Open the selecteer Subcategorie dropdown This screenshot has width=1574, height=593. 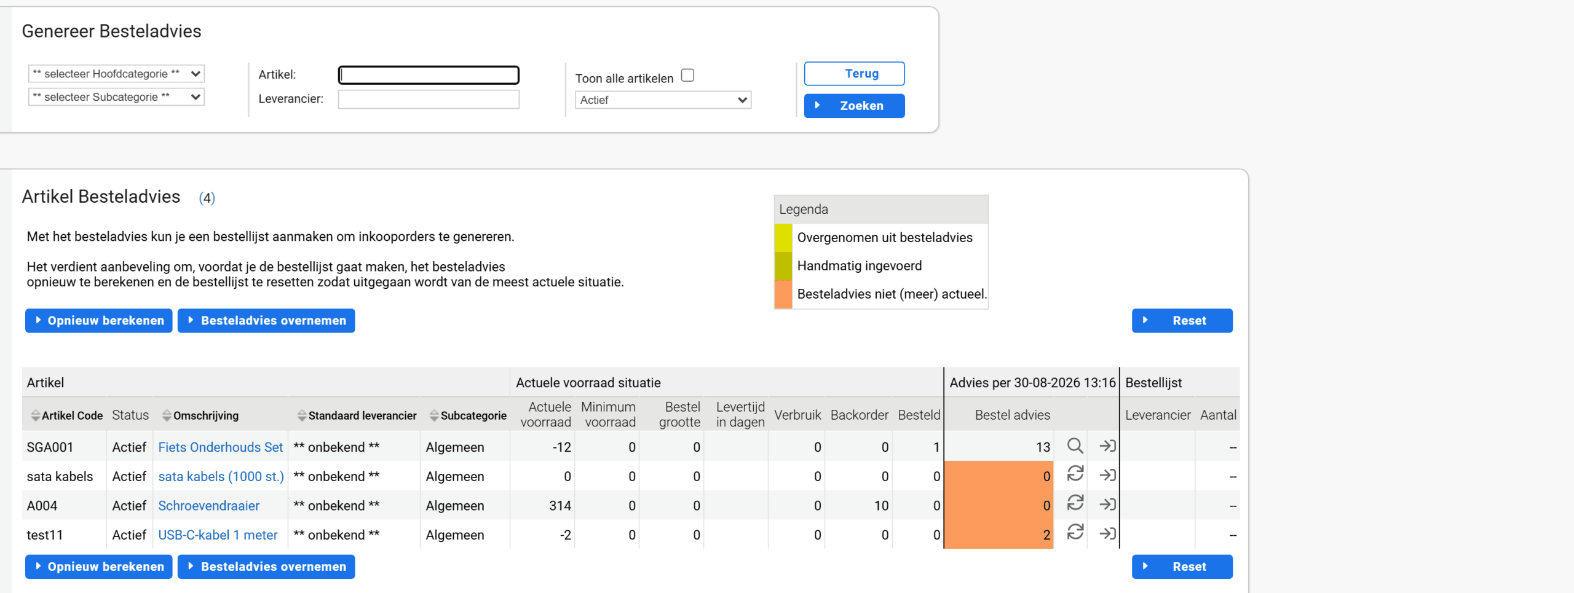tap(116, 97)
